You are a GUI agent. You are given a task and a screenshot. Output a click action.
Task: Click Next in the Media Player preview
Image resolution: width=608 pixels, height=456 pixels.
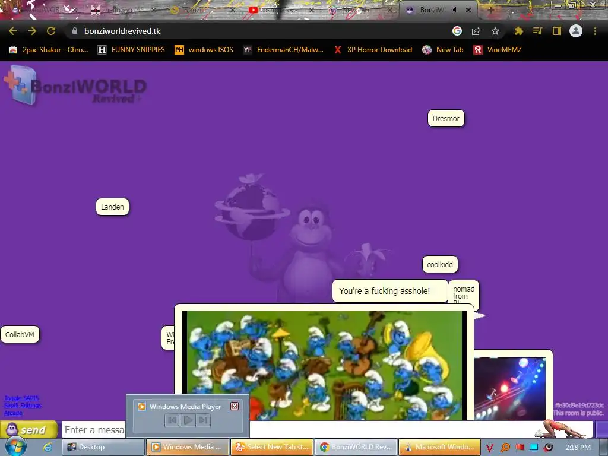click(203, 420)
